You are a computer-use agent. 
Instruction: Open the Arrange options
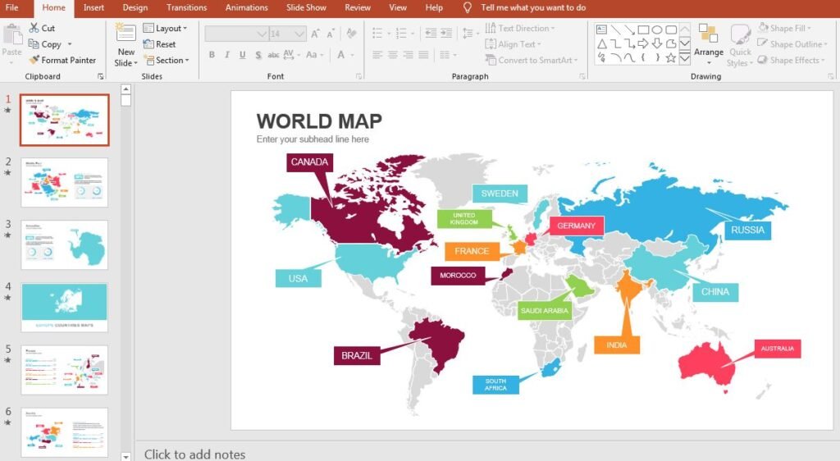coord(708,45)
